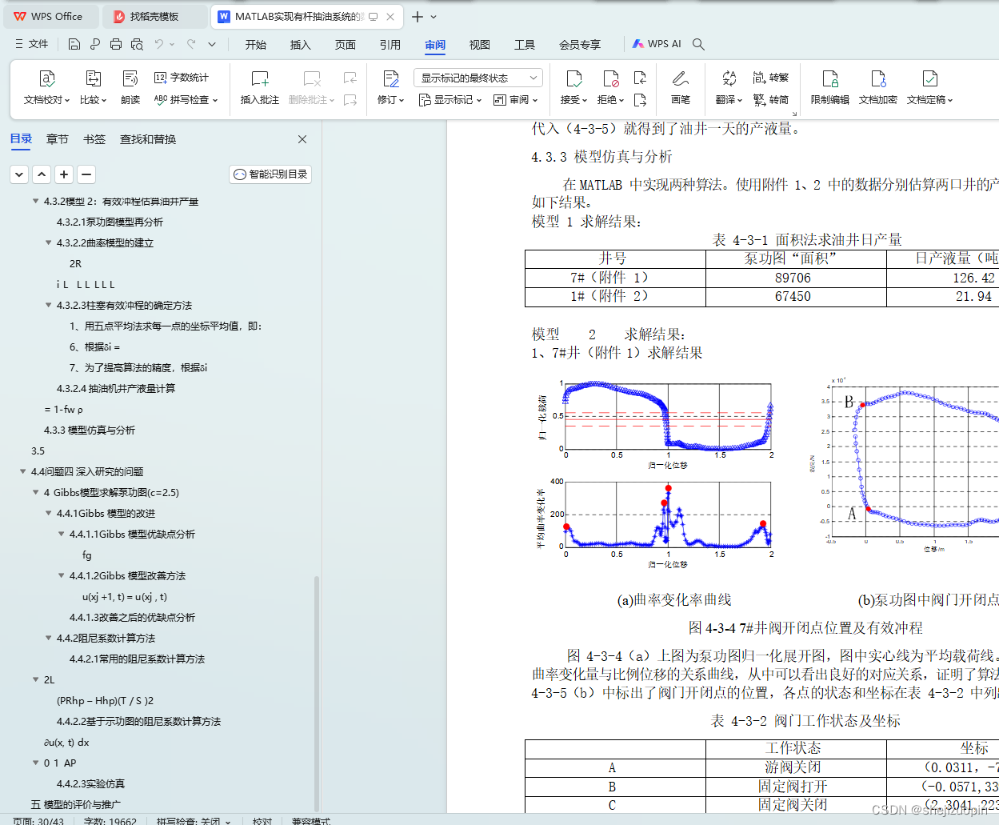
Task: Click the 智能识别目录 button
Action: [270, 174]
